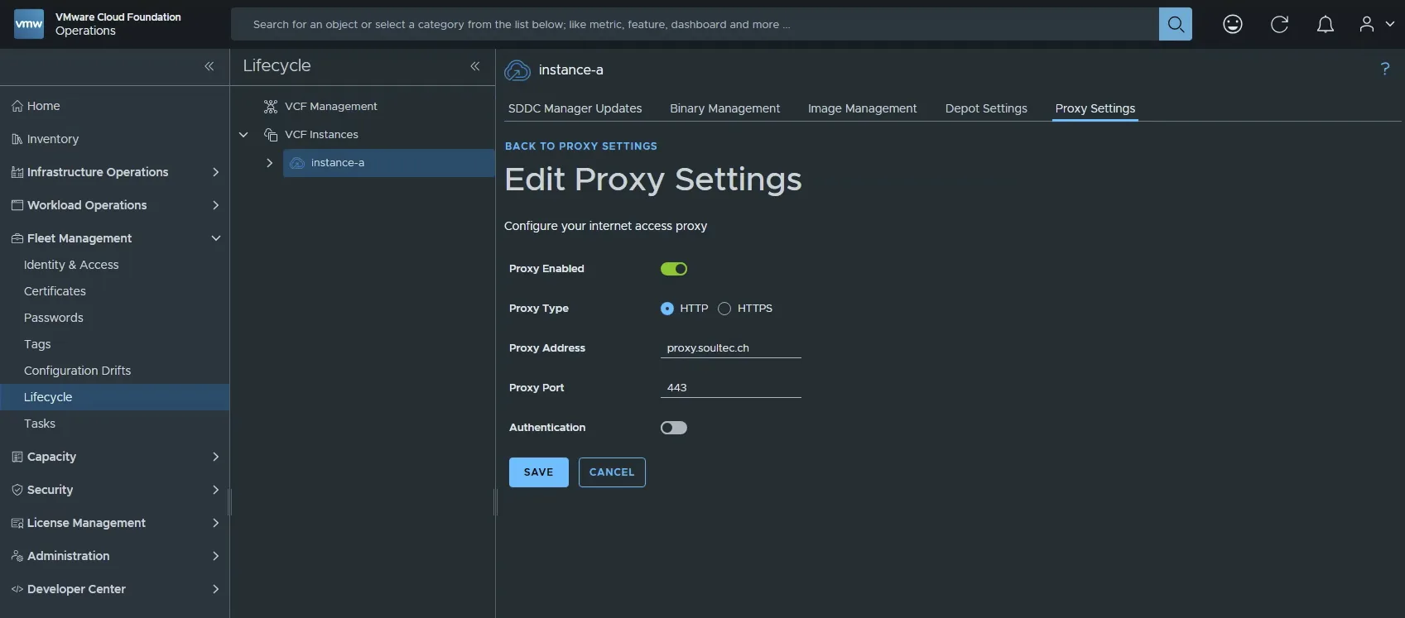The height and width of the screenshot is (618, 1405).
Task: Click the CANCEL button
Action: (612, 472)
